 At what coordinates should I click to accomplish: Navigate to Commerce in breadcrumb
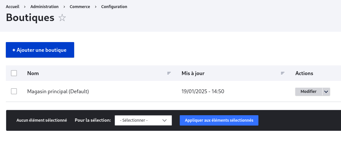tap(80, 7)
